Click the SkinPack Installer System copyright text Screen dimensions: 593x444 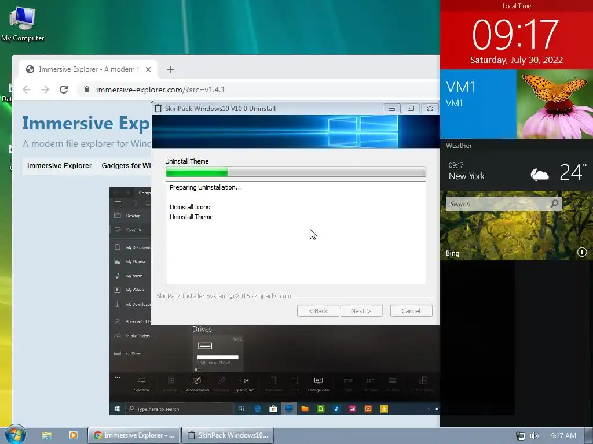pyautogui.click(x=224, y=296)
